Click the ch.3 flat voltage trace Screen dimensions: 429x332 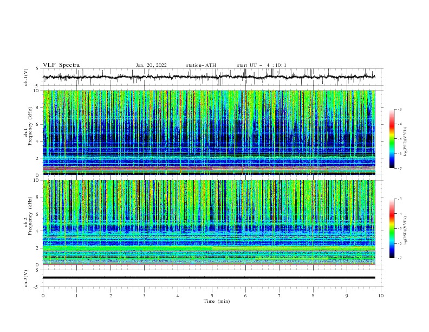209,278
